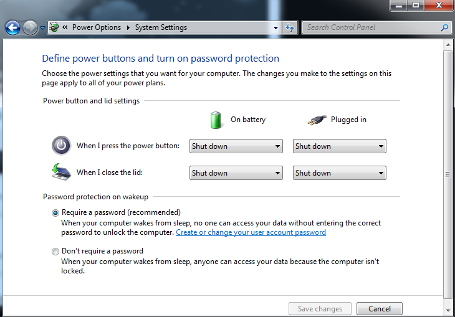The image size is (455, 317).
Task: Open power button Plugged in dropdown
Action: click(x=340, y=146)
